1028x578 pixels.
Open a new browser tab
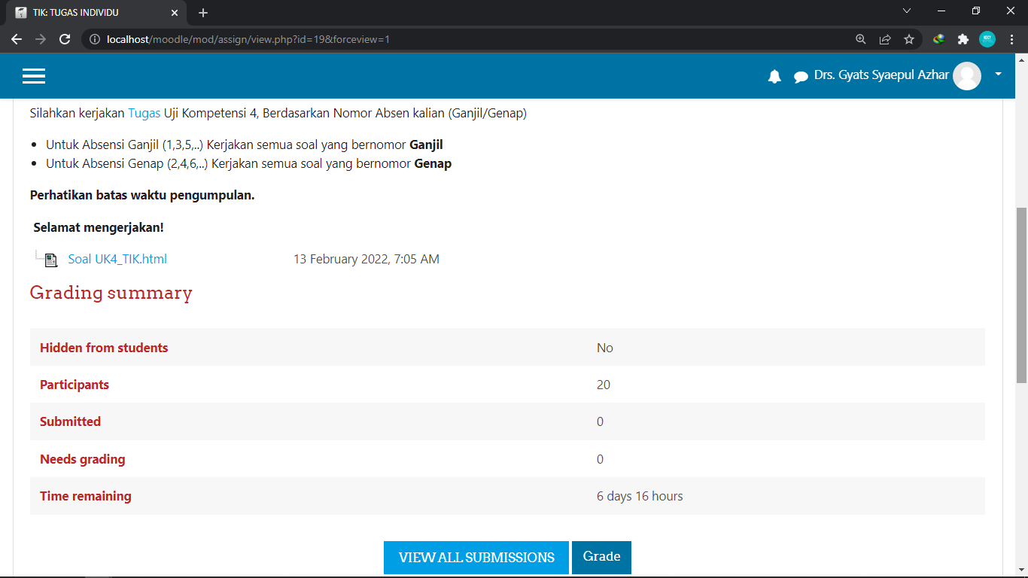[x=203, y=13]
